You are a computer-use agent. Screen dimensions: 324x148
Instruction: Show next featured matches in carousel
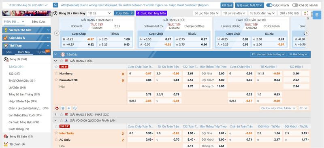307,33
